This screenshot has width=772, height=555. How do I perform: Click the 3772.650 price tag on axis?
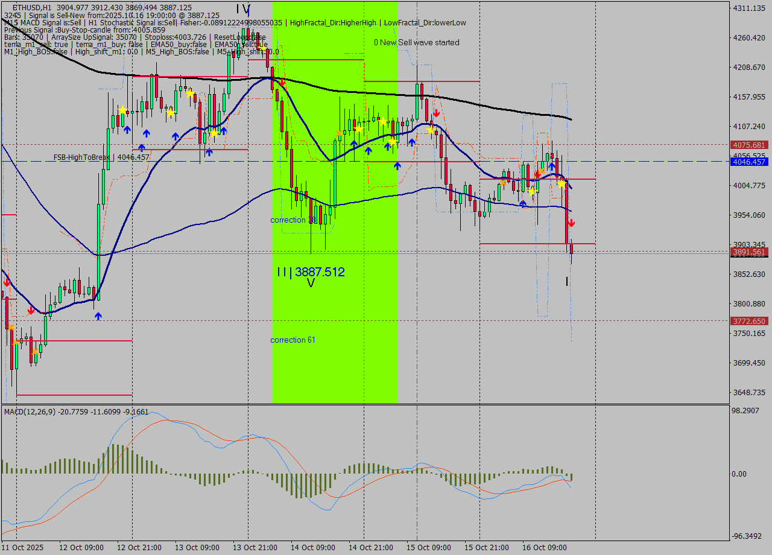click(x=748, y=321)
